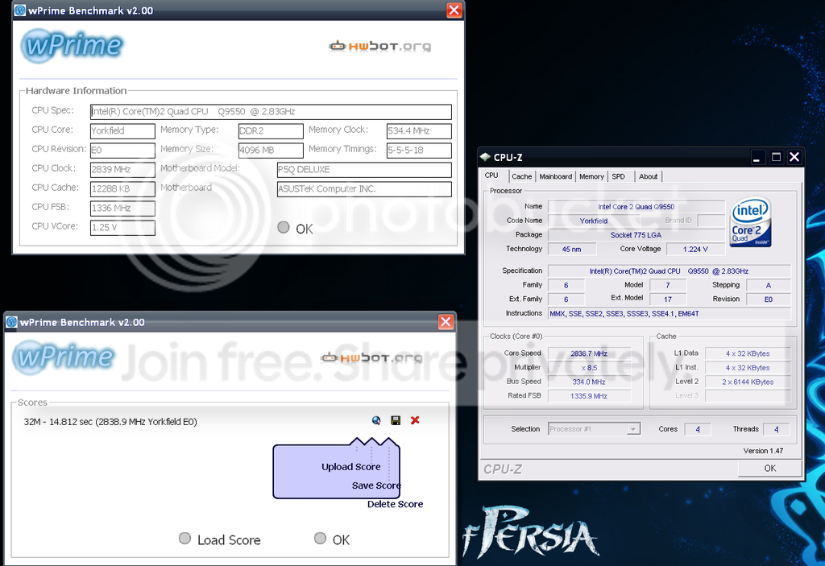
Task: Select the 32M - 14.812 sec score entry
Action: [x=110, y=422]
